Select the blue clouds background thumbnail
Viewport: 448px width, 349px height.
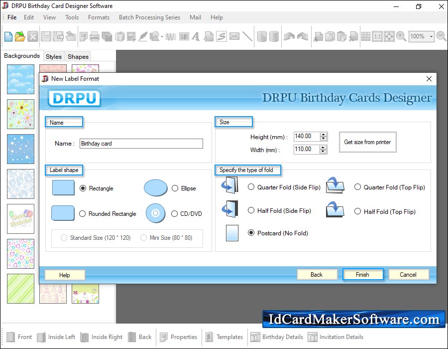[x=20, y=79]
